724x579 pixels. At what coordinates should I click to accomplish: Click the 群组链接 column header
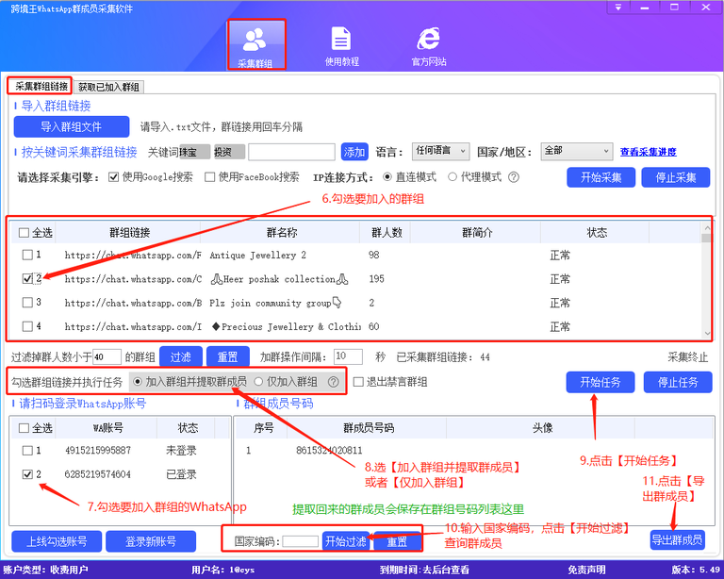pyautogui.click(x=130, y=233)
